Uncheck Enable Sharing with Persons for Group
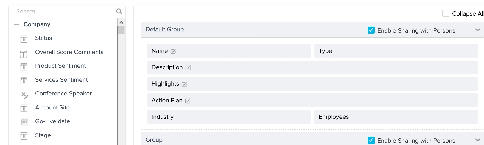 pos(371,140)
